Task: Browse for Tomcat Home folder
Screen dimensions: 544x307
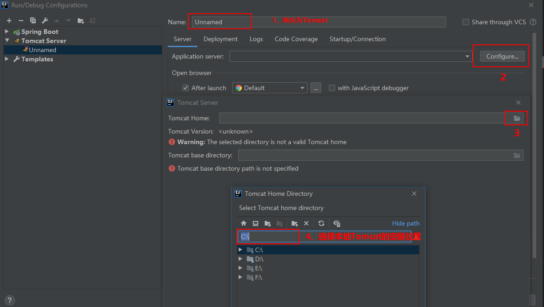Action: tap(517, 118)
